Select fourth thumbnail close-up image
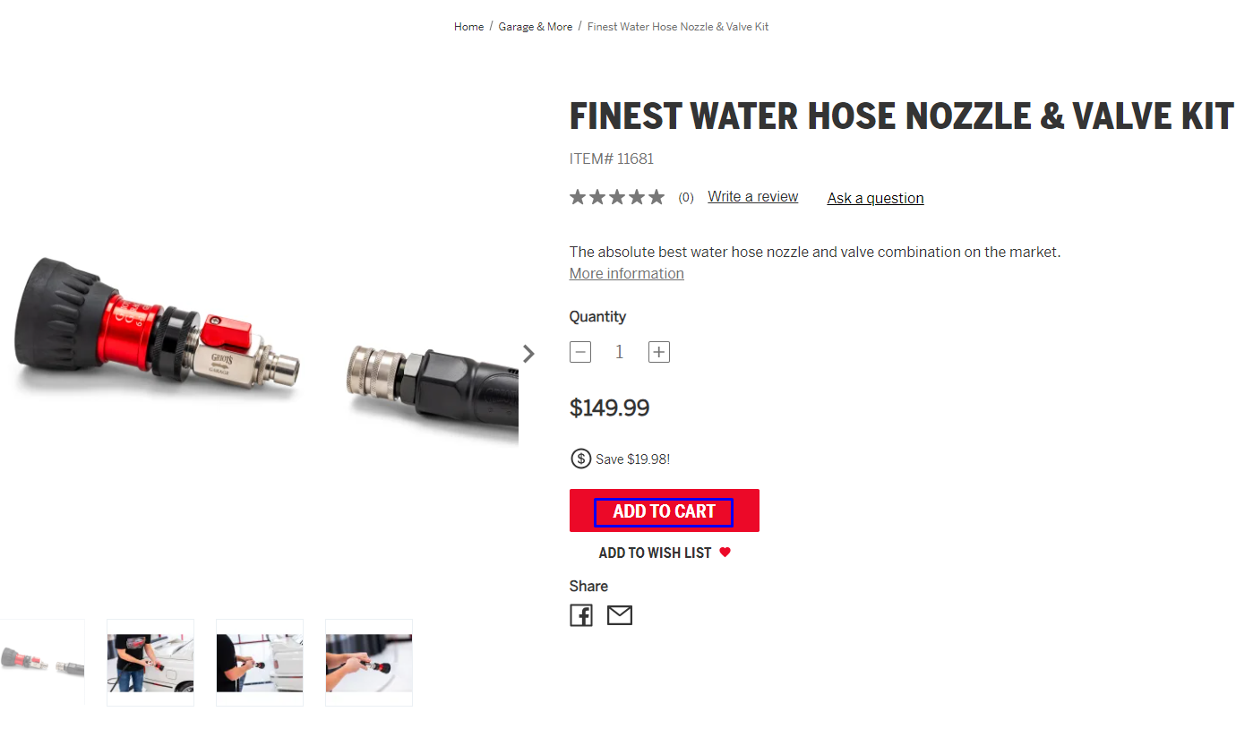1236x729 pixels. 369,663
